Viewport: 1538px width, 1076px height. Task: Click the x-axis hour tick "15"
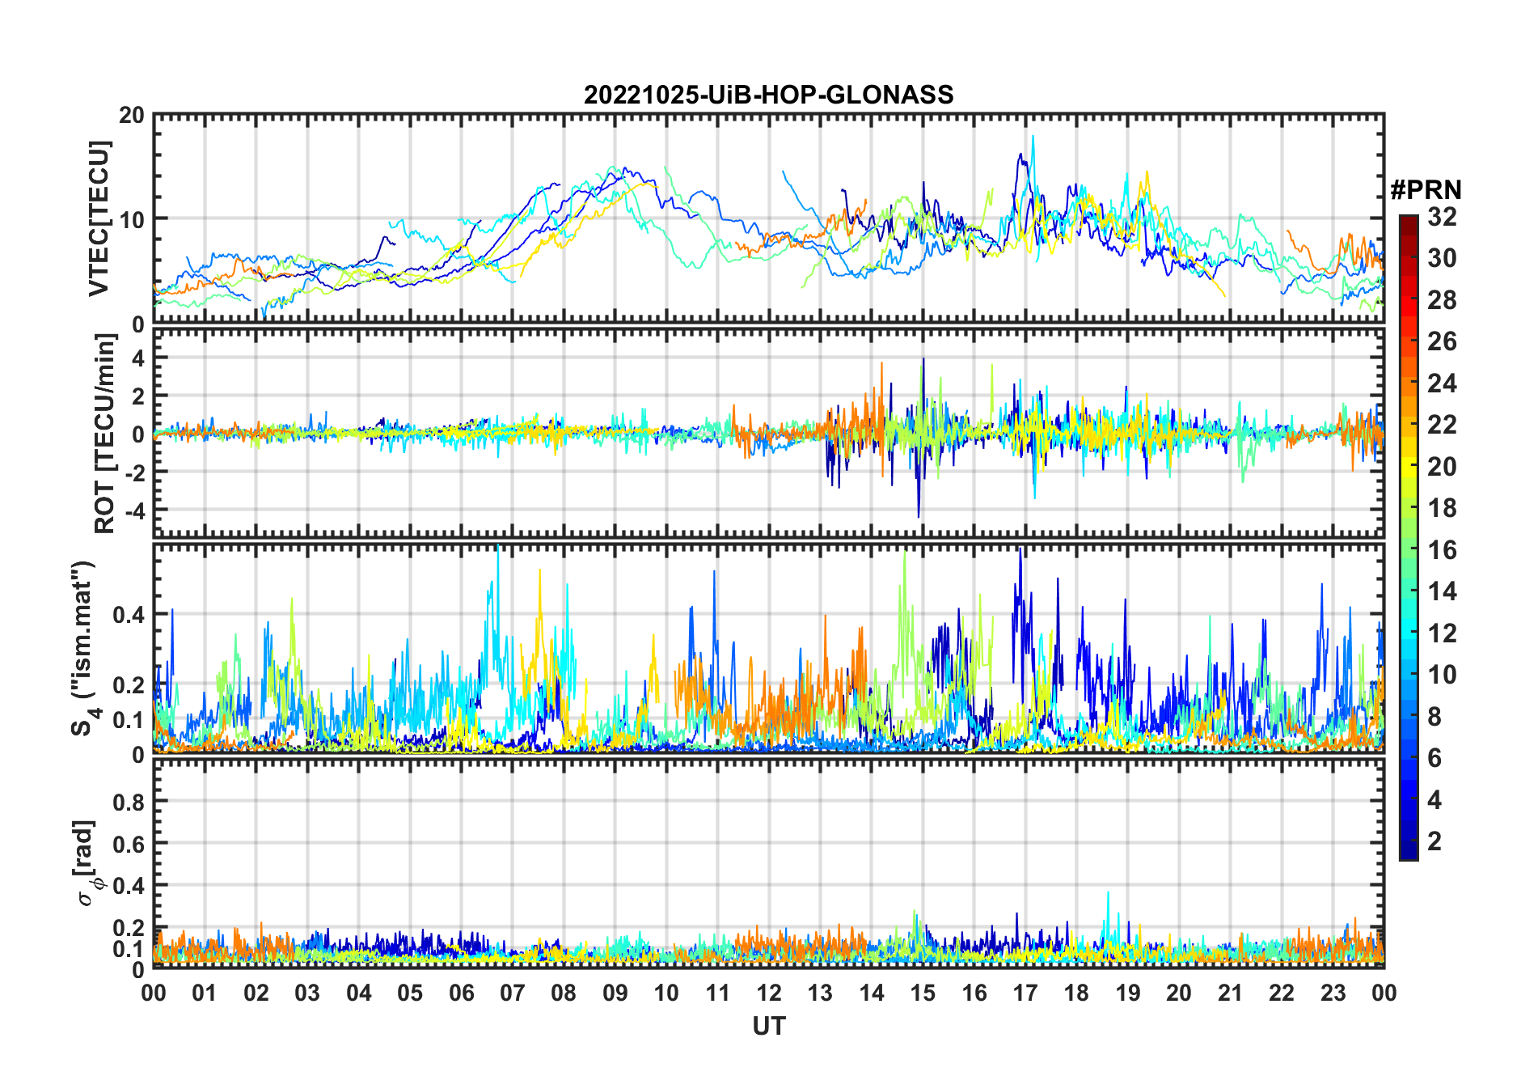coord(923,993)
